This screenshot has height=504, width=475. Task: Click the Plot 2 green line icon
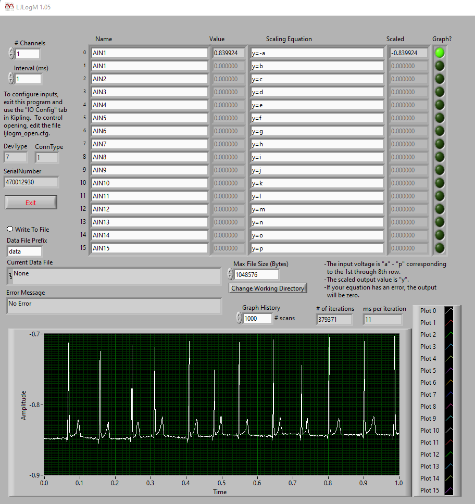449,335
